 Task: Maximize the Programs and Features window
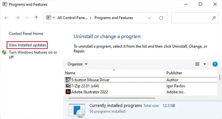[x=200, y=4]
